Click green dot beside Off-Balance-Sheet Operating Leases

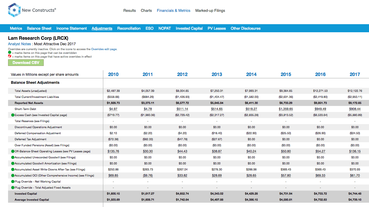[x=13, y=151]
